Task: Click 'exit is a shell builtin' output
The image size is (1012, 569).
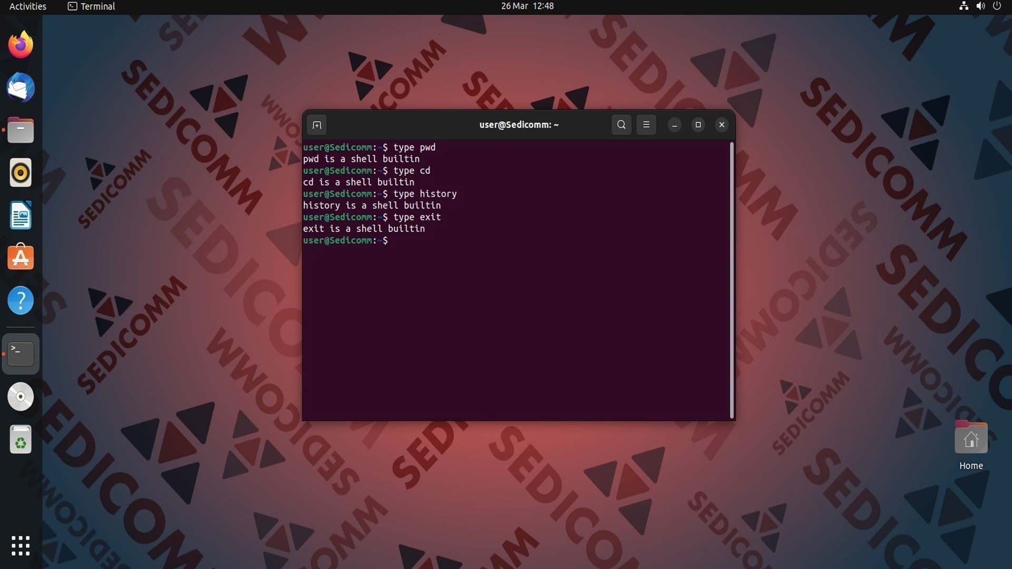Action: coord(364,229)
